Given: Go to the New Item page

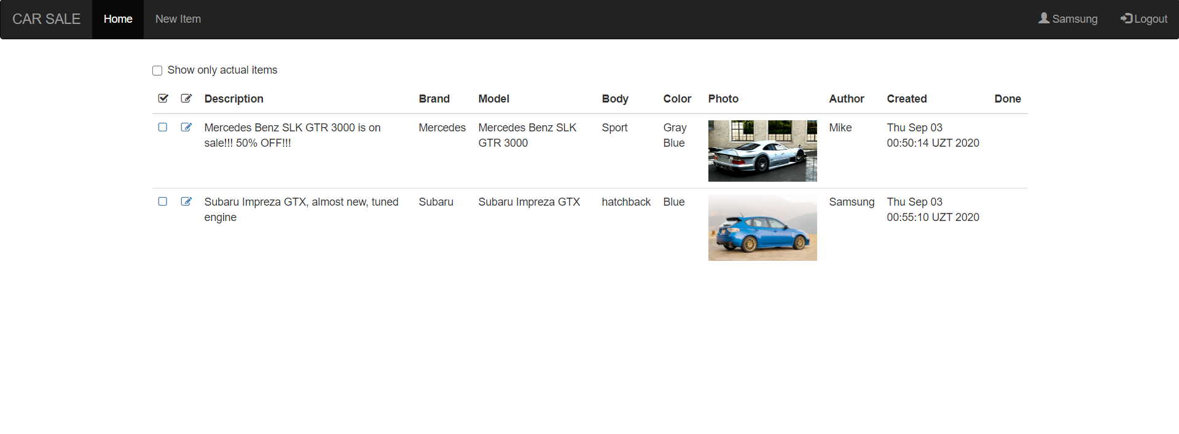Looking at the screenshot, I should (x=178, y=19).
